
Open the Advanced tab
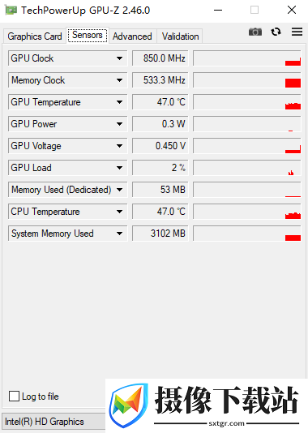click(132, 36)
